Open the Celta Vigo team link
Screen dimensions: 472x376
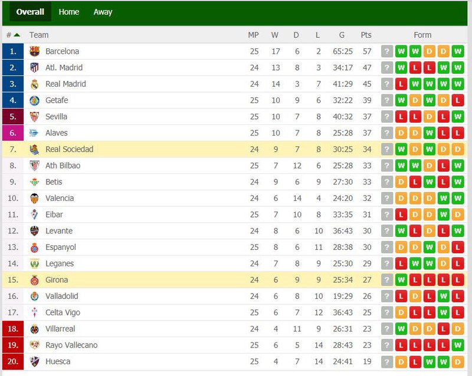[x=63, y=312]
